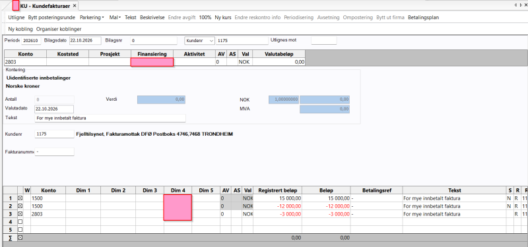528x247 pixels.
Task: Click the Bilagsdato field 22.10.2026
Action: click(85, 41)
